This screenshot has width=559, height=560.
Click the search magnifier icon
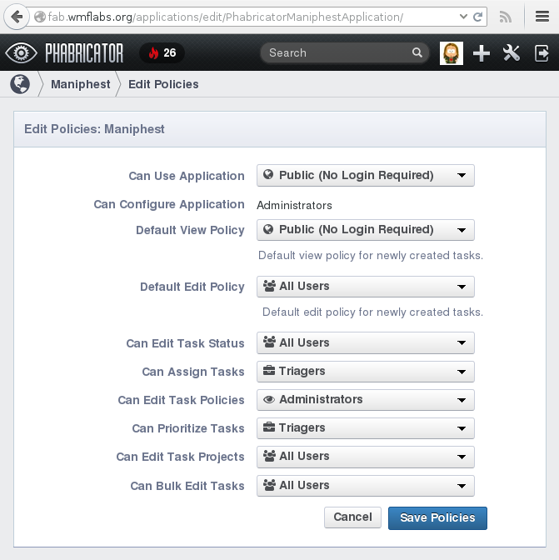[x=417, y=52]
